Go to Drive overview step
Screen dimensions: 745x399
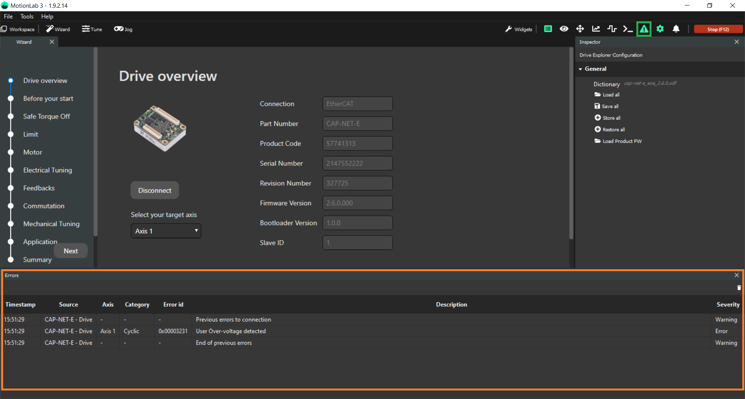click(45, 81)
